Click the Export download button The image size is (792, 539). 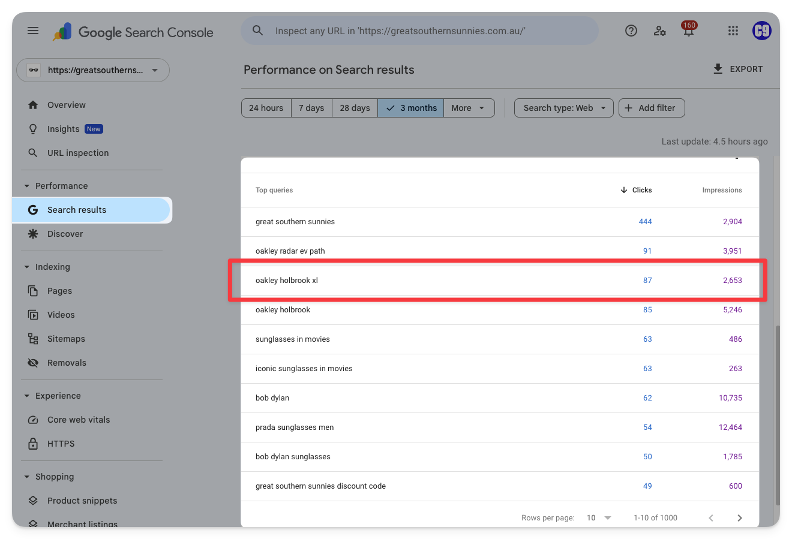(x=737, y=69)
